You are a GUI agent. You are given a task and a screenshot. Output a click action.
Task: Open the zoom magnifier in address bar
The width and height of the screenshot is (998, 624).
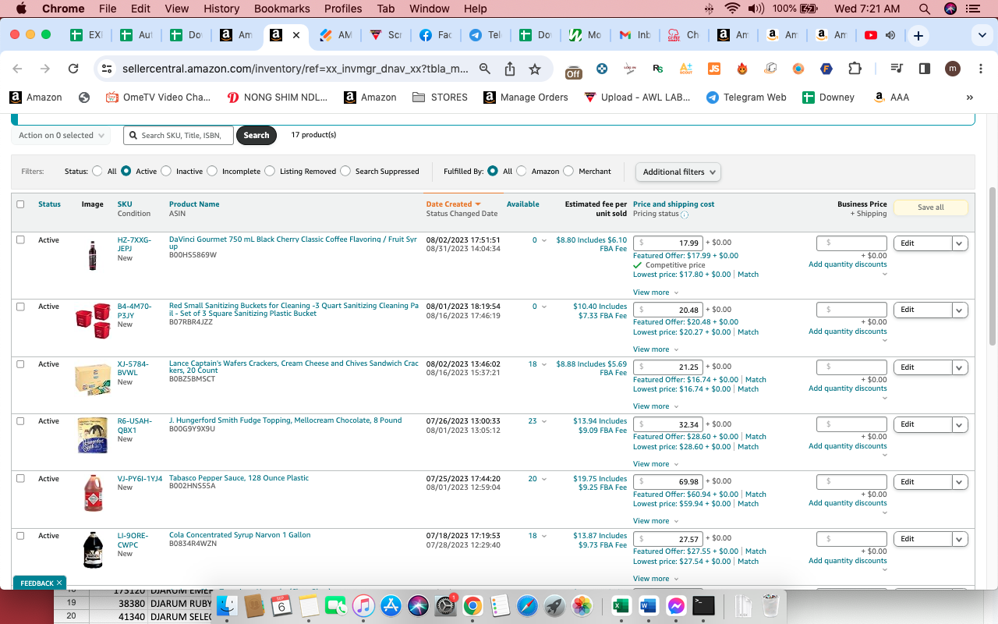point(485,69)
